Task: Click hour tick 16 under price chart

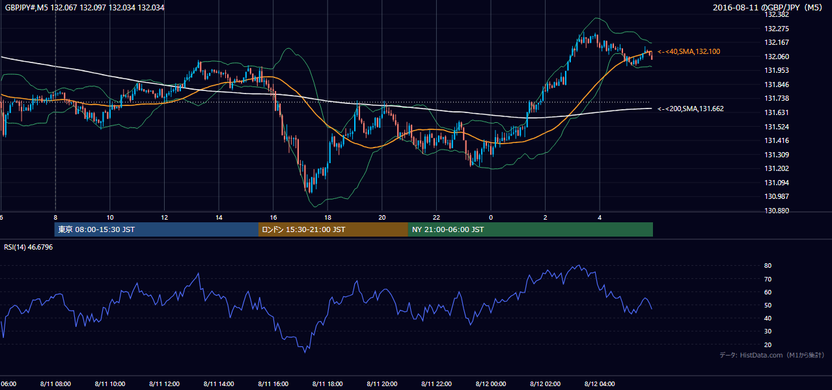Action: coord(273,218)
